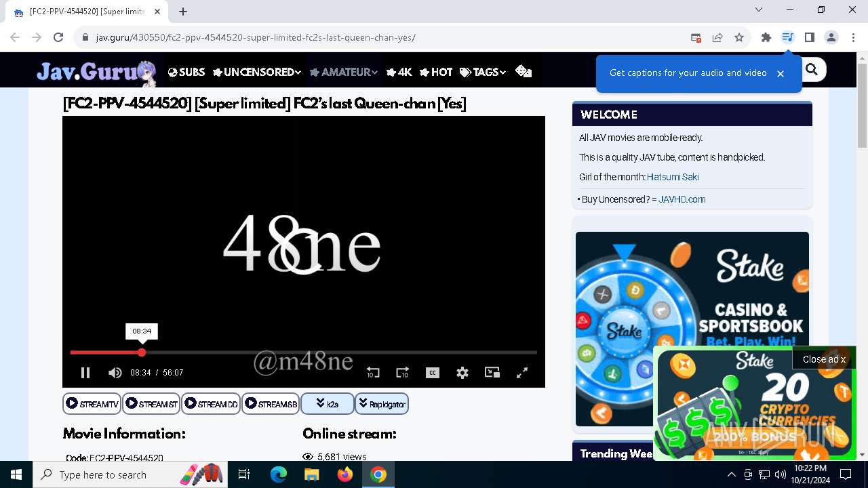This screenshot has height=488, width=868.
Task: Click Close ad x on Stake popup
Action: pyautogui.click(x=824, y=359)
